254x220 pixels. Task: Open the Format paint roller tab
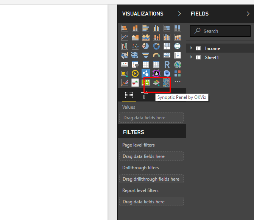click(144, 95)
